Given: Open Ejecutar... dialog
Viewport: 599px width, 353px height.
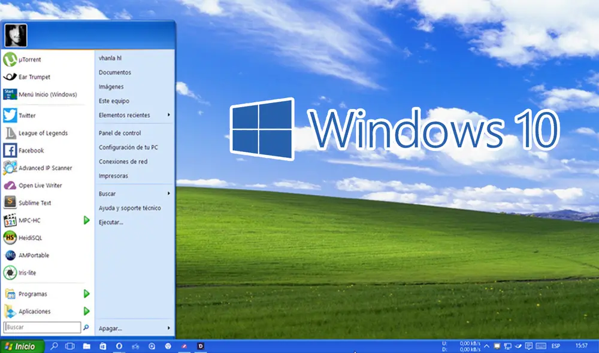Looking at the screenshot, I should coord(110,223).
